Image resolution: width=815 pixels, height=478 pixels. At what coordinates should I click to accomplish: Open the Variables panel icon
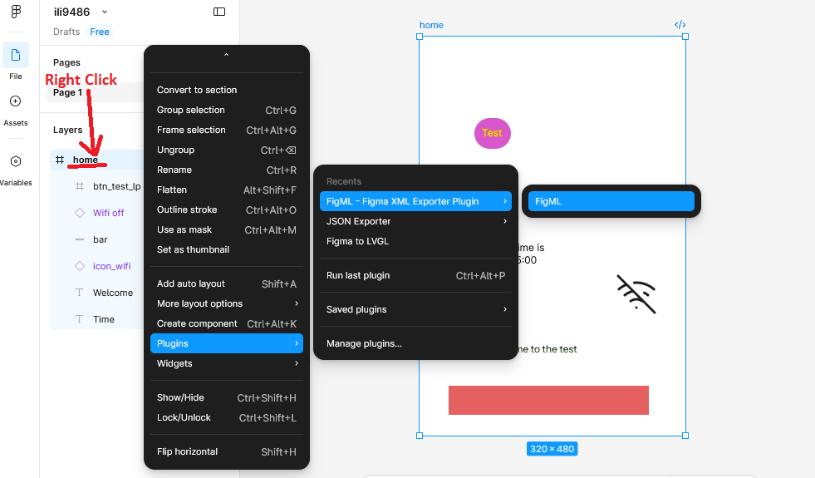pyautogui.click(x=16, y=161)
